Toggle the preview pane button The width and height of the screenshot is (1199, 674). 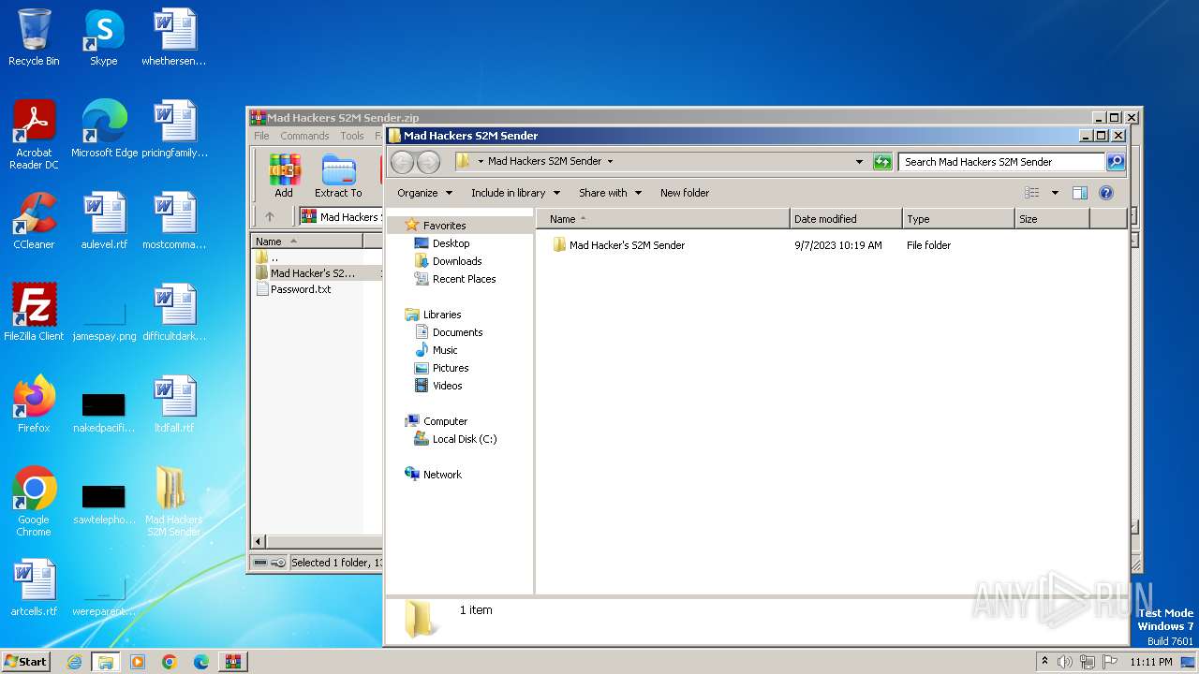1079,193
